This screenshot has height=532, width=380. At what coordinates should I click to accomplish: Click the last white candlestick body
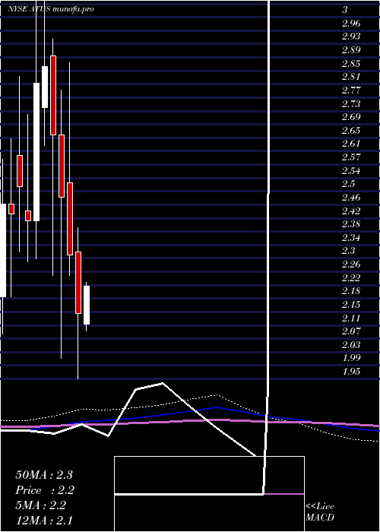pyautogui.click(x=87, y=305)
